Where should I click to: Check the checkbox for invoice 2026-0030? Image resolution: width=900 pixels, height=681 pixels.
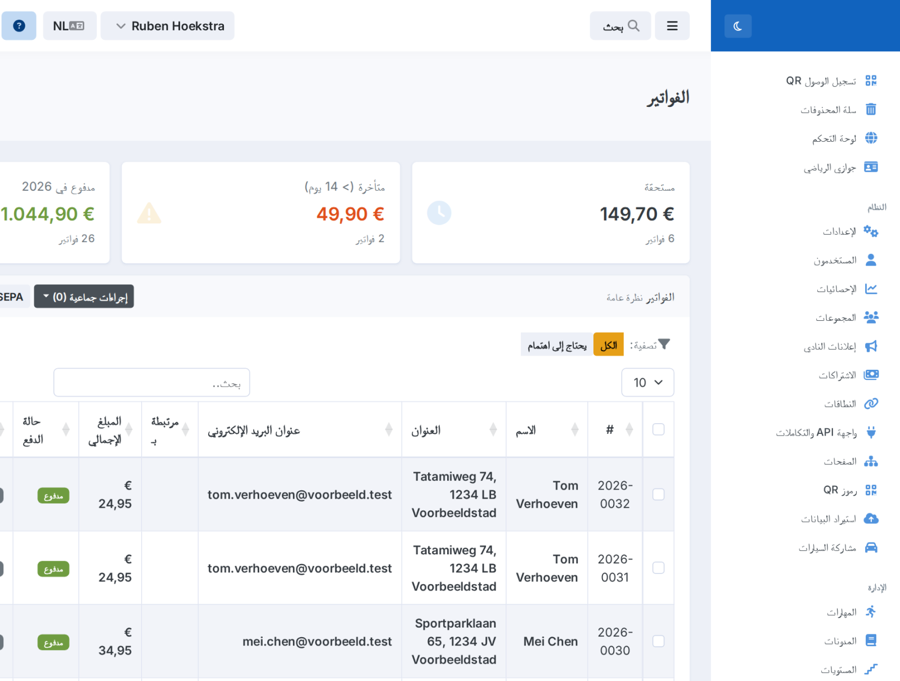(658, 641)
